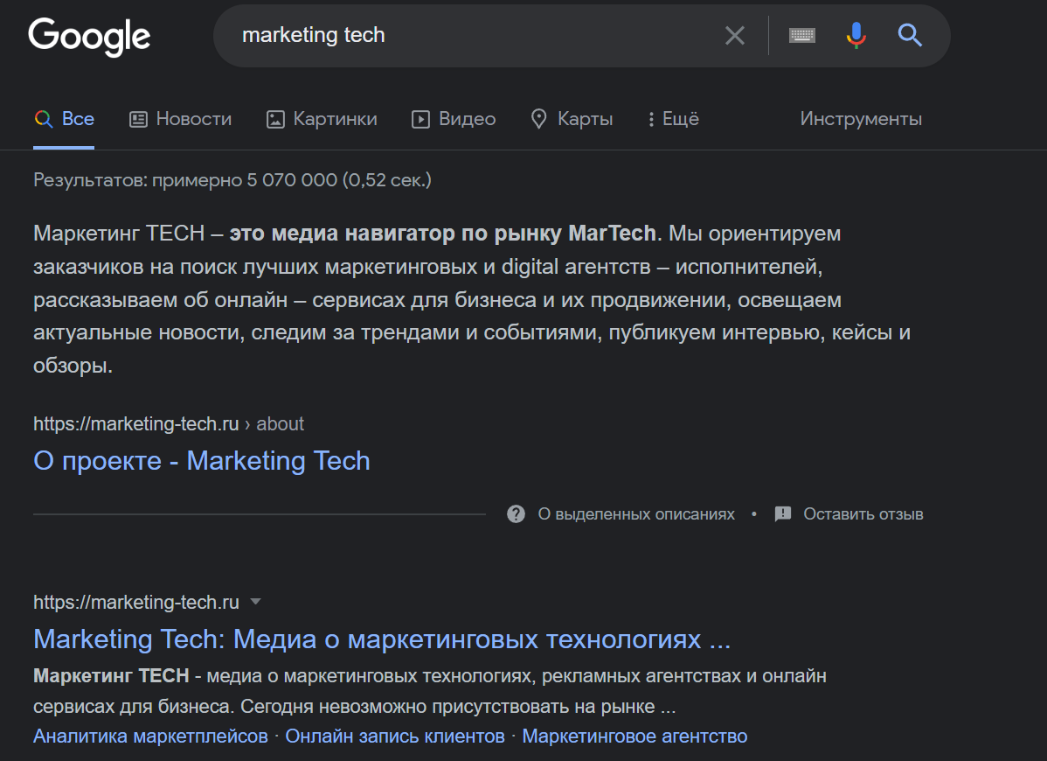Switch to the Новости tab

[180, 119]
